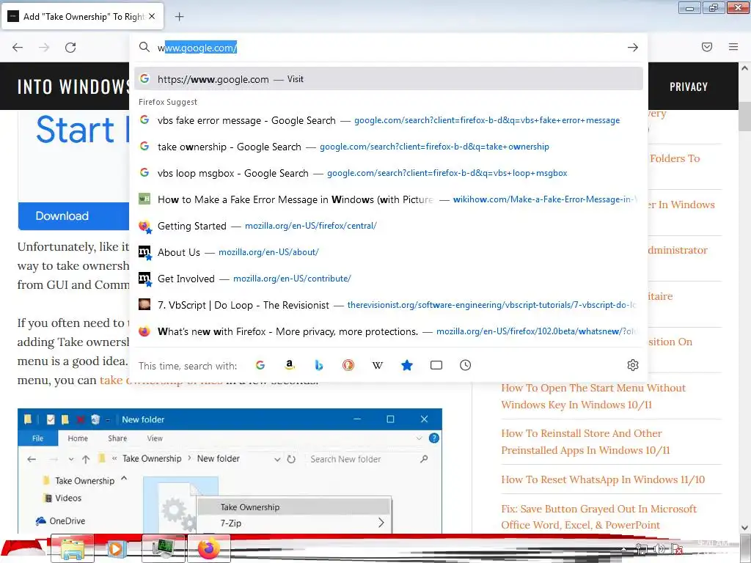The width and height of the screenshot is (751, 563).
Task: Click the blue Download button
Action: coord(73,216)
